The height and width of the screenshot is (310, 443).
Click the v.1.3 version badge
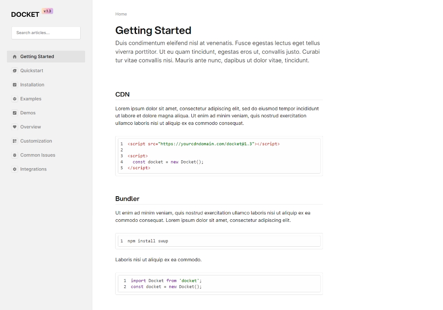(47, 11)
